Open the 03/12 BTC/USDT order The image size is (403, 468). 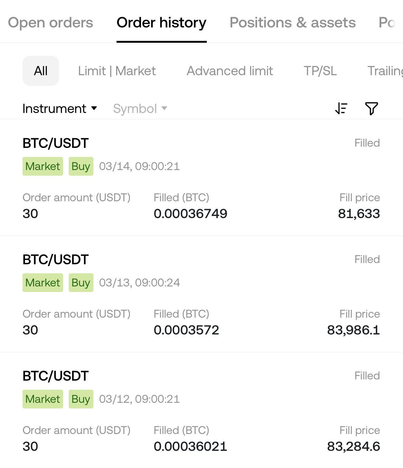tap(201, 410)
